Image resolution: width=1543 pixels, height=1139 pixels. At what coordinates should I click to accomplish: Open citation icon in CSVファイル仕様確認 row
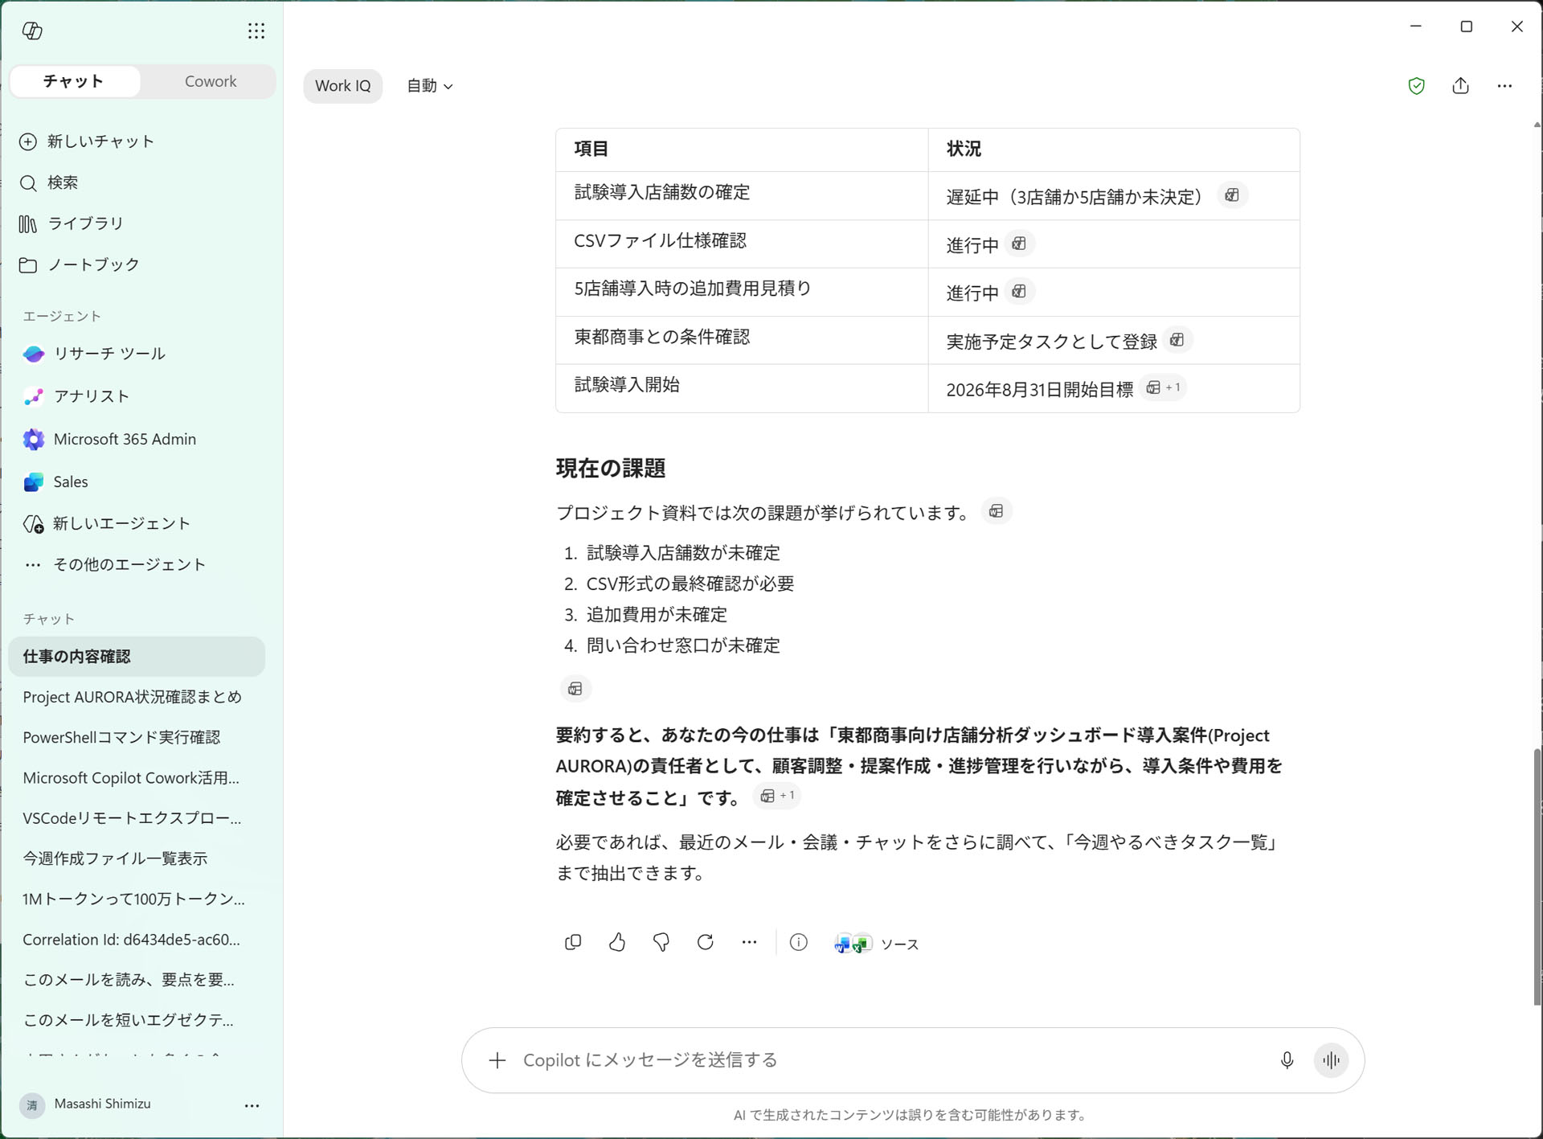pyautogui.click(x=1019, y=244)
